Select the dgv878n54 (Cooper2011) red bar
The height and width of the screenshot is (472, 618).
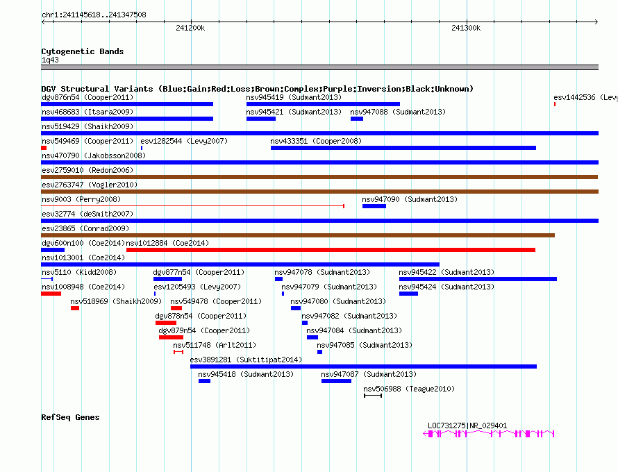(166, 323)
